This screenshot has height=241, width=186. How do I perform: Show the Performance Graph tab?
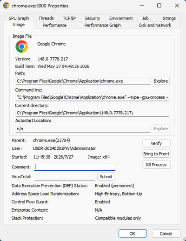click(102, 25)
